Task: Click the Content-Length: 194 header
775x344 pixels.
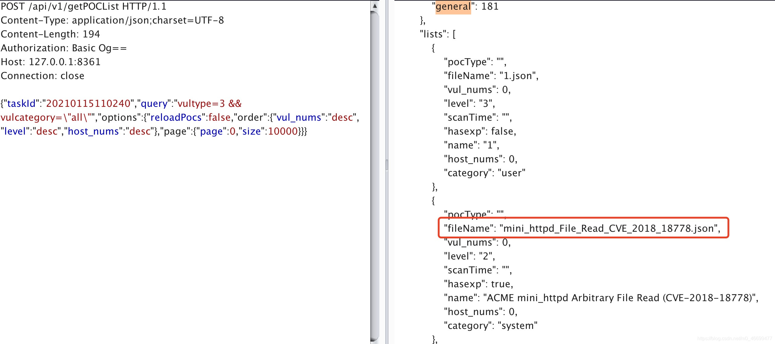Action: (50, 34)
